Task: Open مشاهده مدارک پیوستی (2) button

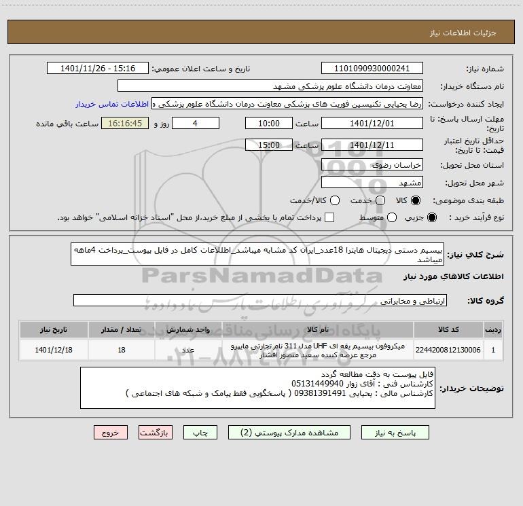Action: point(289,433)
